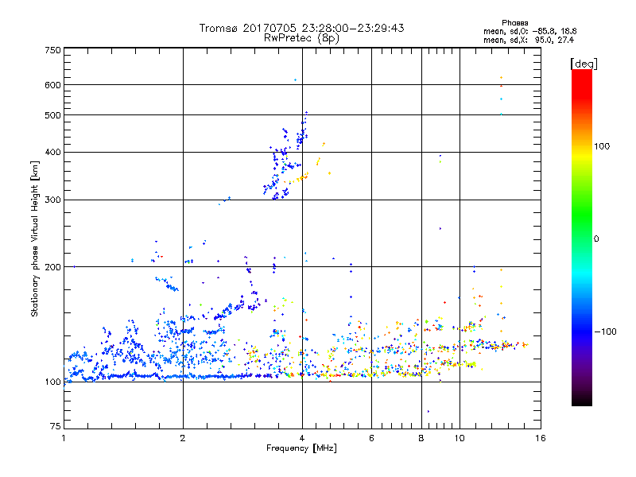Screen dimensions: 636x477
Task: Click the '300' y-axis tick label
Action: pos(52,200)
